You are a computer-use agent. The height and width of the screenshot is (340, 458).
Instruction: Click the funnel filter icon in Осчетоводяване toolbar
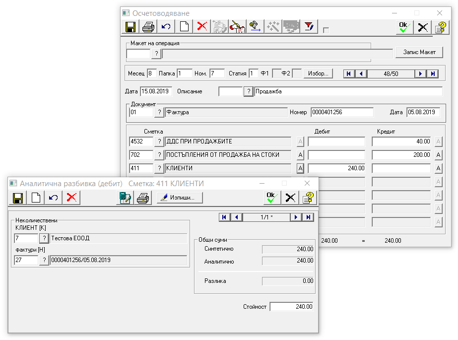pos(309,27)
